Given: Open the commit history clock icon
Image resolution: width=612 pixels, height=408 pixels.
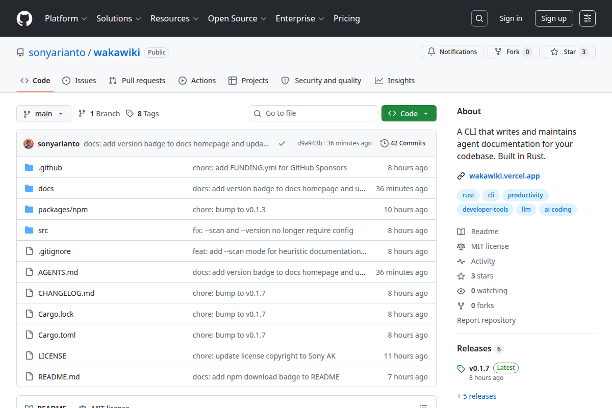Looking at the screenshot, I should 385,143.
